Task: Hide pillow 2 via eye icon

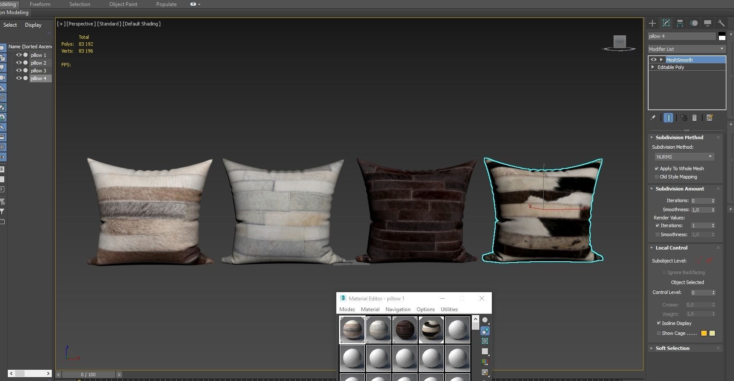Action: click(x=19, y=63)
